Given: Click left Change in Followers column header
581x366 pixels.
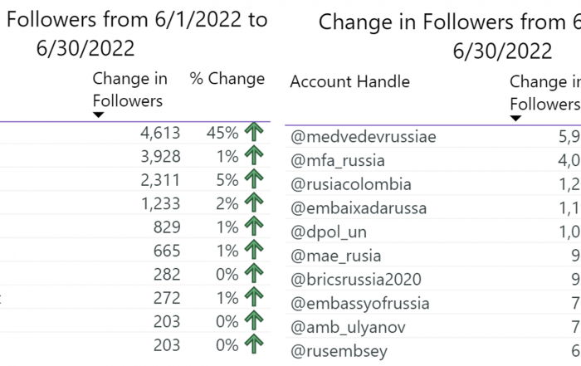Looking at the screenshot, I should pos(129,90).
